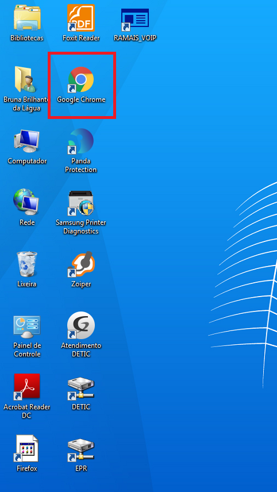Viewport: 277px width, 492px height.
Task: Select the Lixeira recycle bin
Action: (27, 264)
